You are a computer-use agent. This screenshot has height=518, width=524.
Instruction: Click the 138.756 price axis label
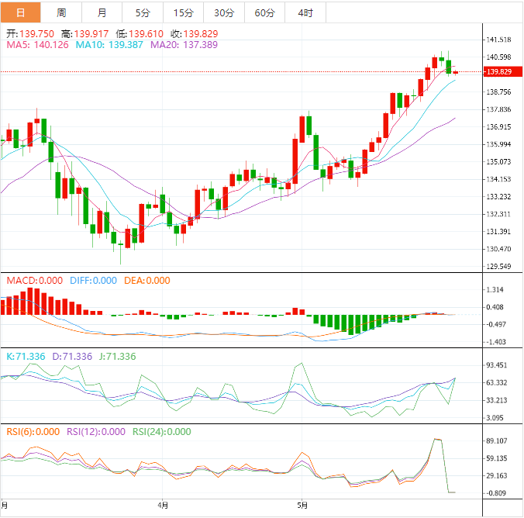[498, 92]
